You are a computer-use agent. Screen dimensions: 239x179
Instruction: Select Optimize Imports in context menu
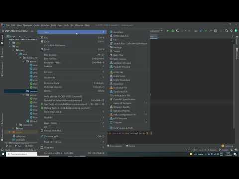72,87
